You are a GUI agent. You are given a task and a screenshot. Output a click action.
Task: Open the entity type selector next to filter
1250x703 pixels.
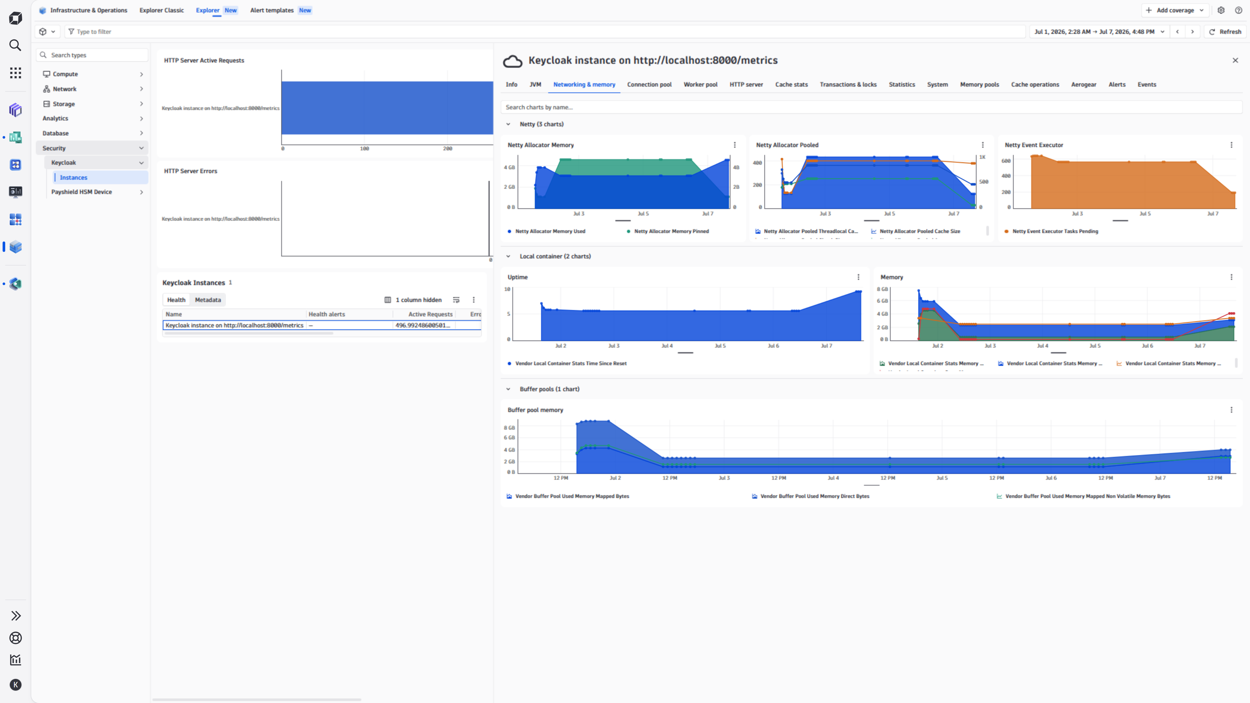point(48,32)
